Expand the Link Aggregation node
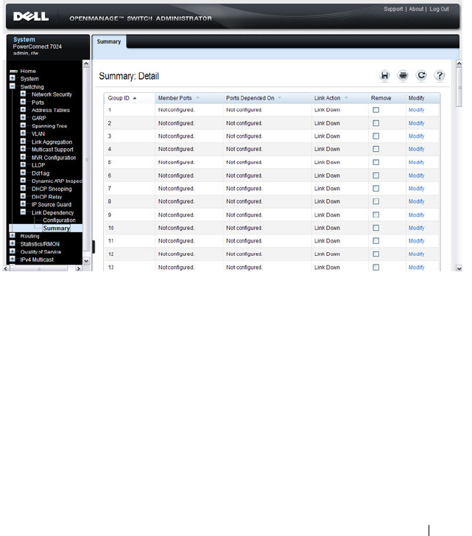 pos(23,141)
